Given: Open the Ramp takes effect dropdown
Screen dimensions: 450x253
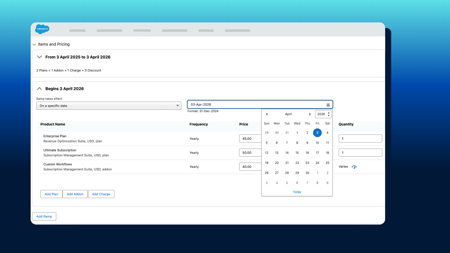Looking at the screenshot, I should pos(109,106).
